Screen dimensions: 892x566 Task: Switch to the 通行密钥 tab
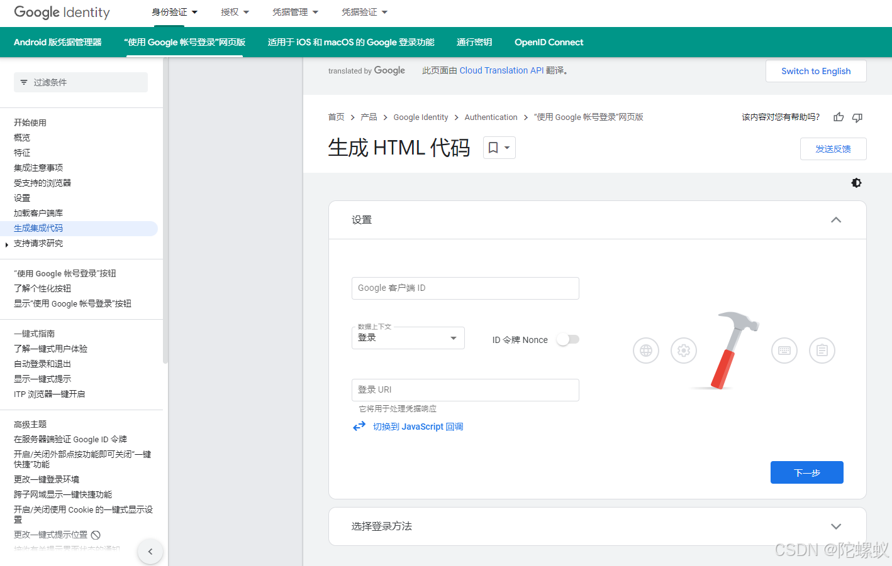[x=474, y=42]
